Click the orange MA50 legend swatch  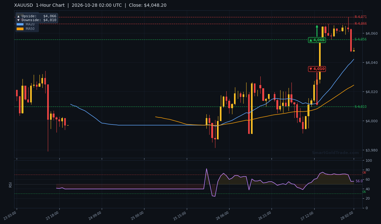(20, 29)
